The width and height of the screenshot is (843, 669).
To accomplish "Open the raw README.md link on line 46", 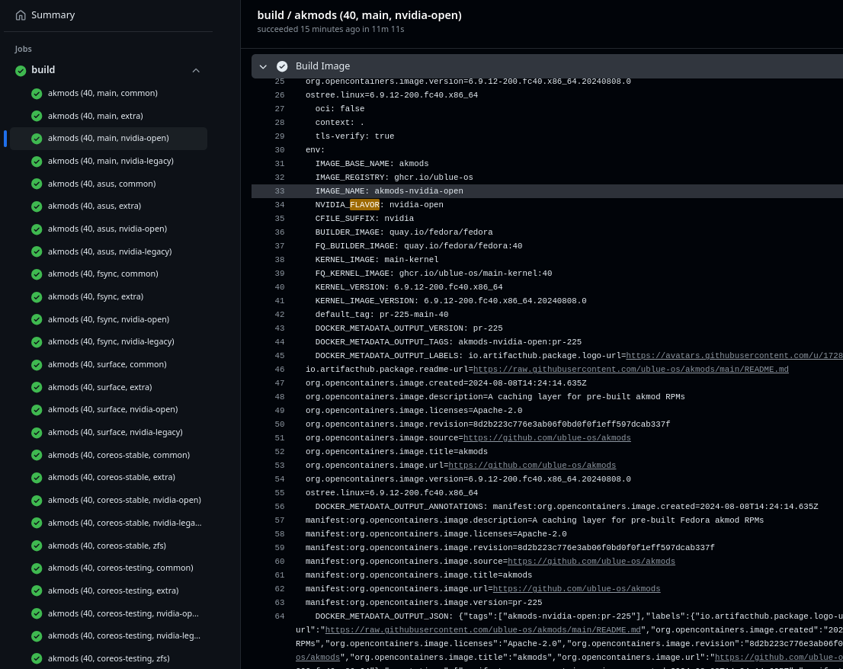I will tap(630, 370).
